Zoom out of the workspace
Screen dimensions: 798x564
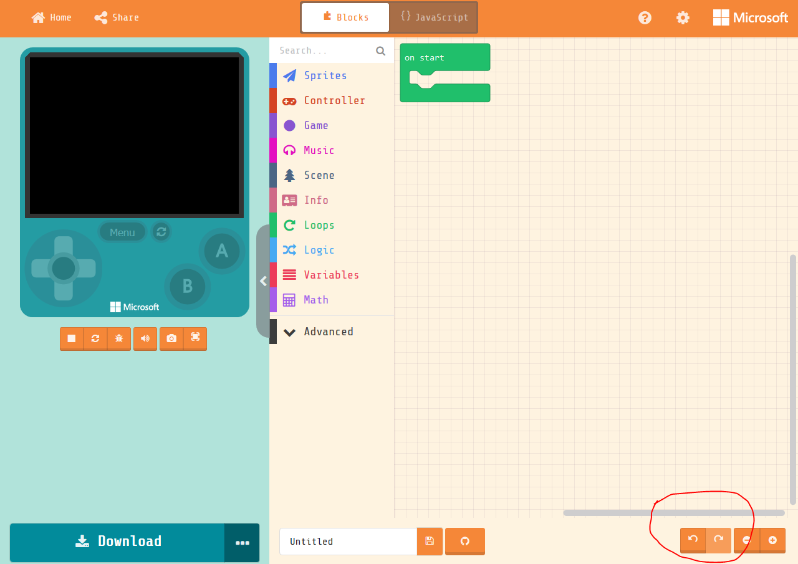747,540
